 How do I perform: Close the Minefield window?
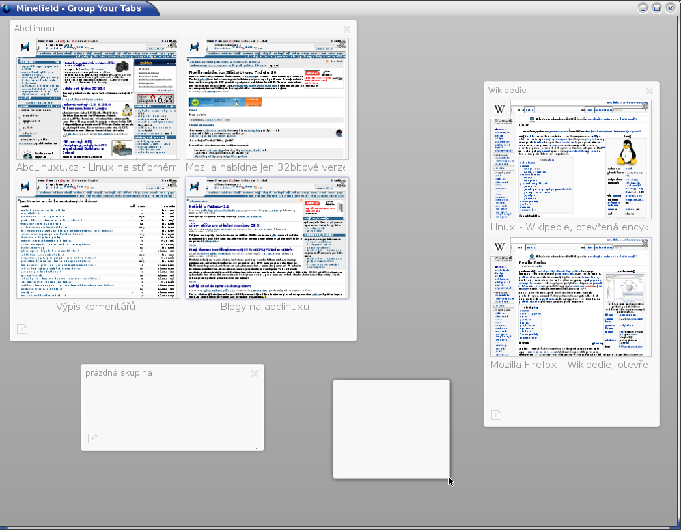[x=670, y=8]
